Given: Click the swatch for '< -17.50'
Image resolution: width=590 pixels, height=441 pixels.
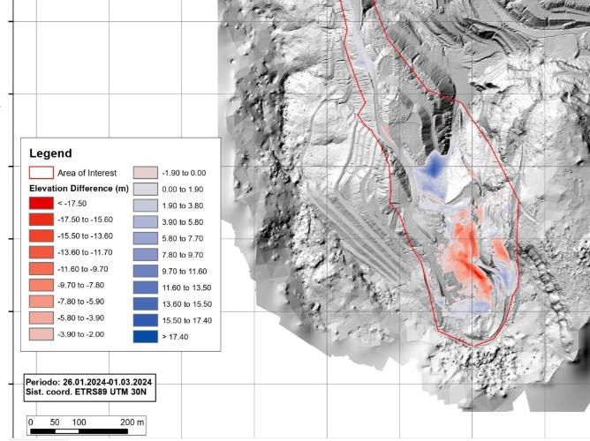Looking at the screenshot, I should pyautogui.click(x=42, y=203).
